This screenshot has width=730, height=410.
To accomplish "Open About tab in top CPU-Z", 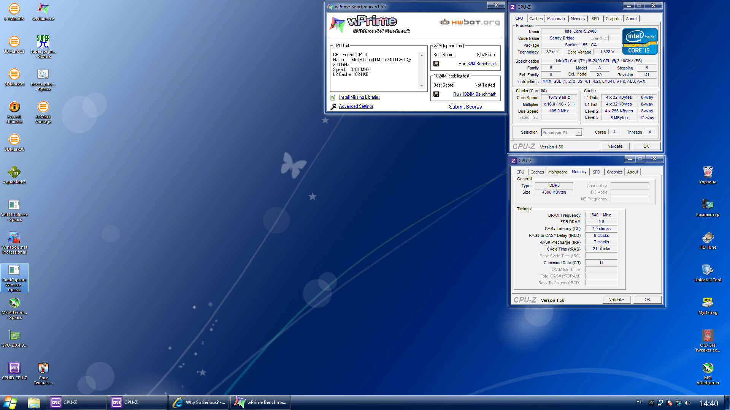I will 631,19.
